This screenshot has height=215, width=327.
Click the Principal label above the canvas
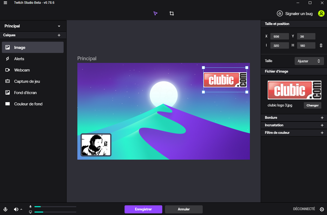pyautogui.click(x=87, y=58)
